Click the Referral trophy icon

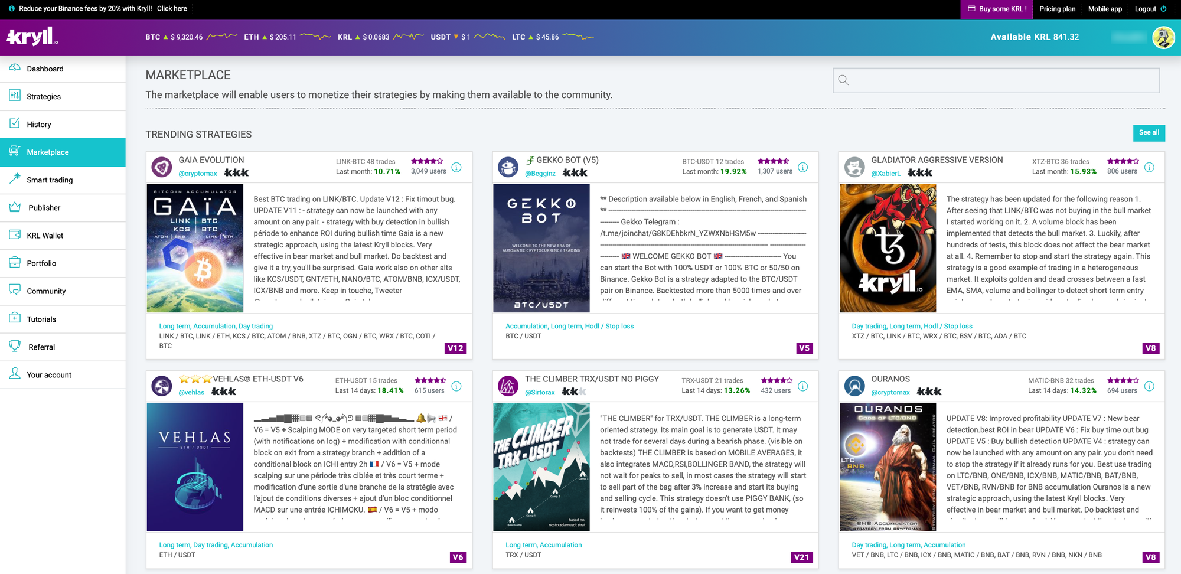(15, 346)
